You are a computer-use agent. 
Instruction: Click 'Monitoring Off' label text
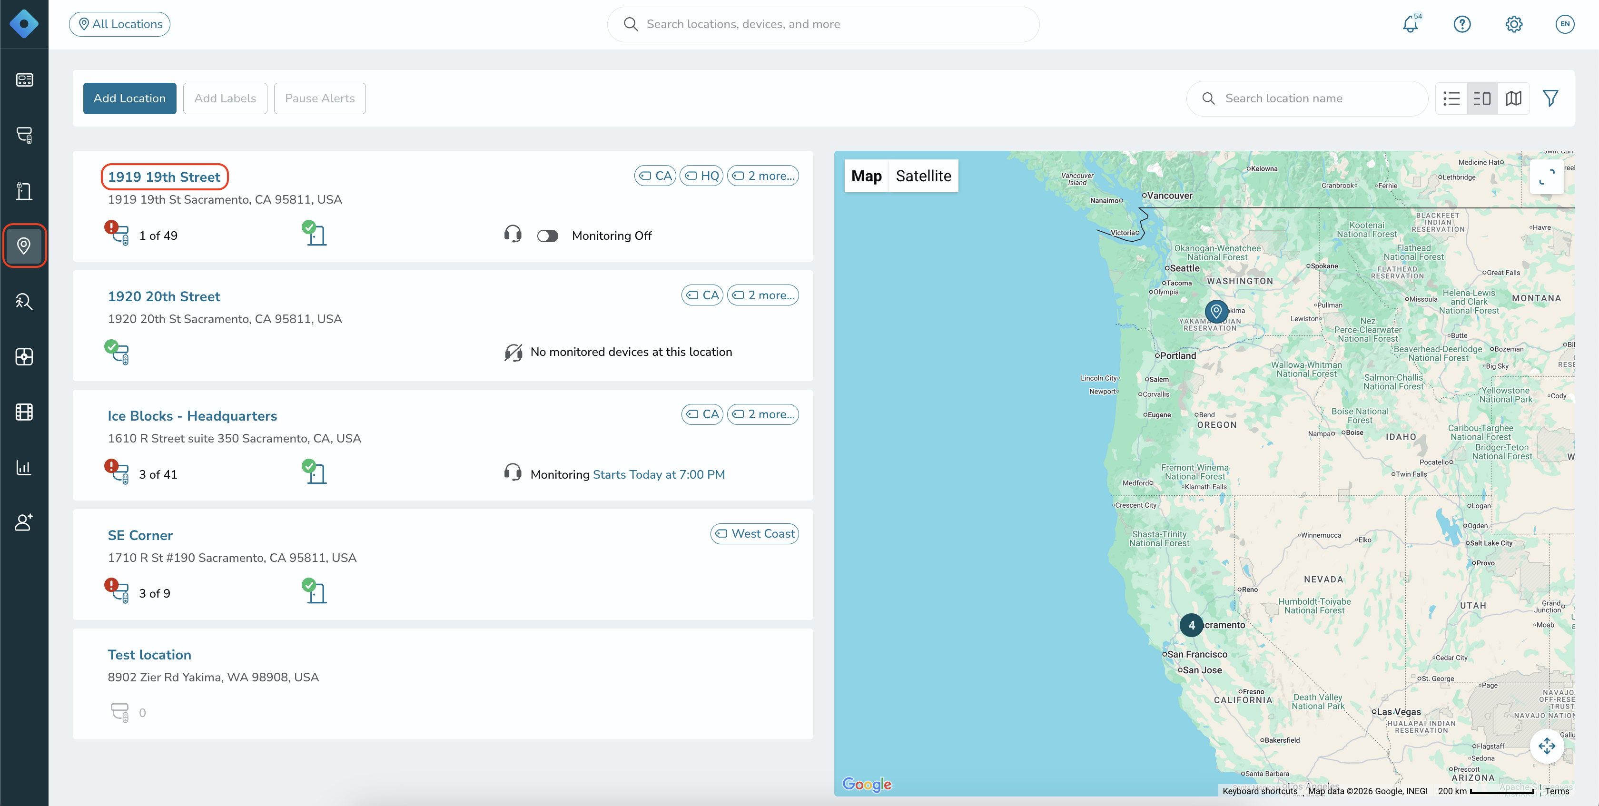[612, 236]
